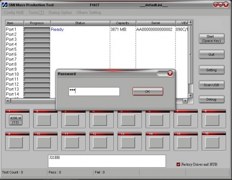232x180 pixels.
Task: Click the Start (Space Key) button
Action: click(212, 39)
